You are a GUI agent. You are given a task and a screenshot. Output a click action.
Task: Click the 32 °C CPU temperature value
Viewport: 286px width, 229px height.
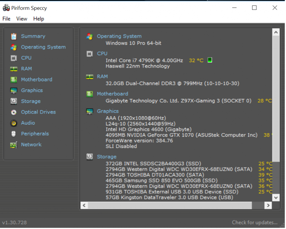coord(197,60)
